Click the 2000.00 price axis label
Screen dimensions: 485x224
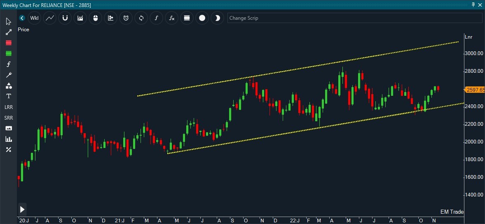(x=474, y=142)
